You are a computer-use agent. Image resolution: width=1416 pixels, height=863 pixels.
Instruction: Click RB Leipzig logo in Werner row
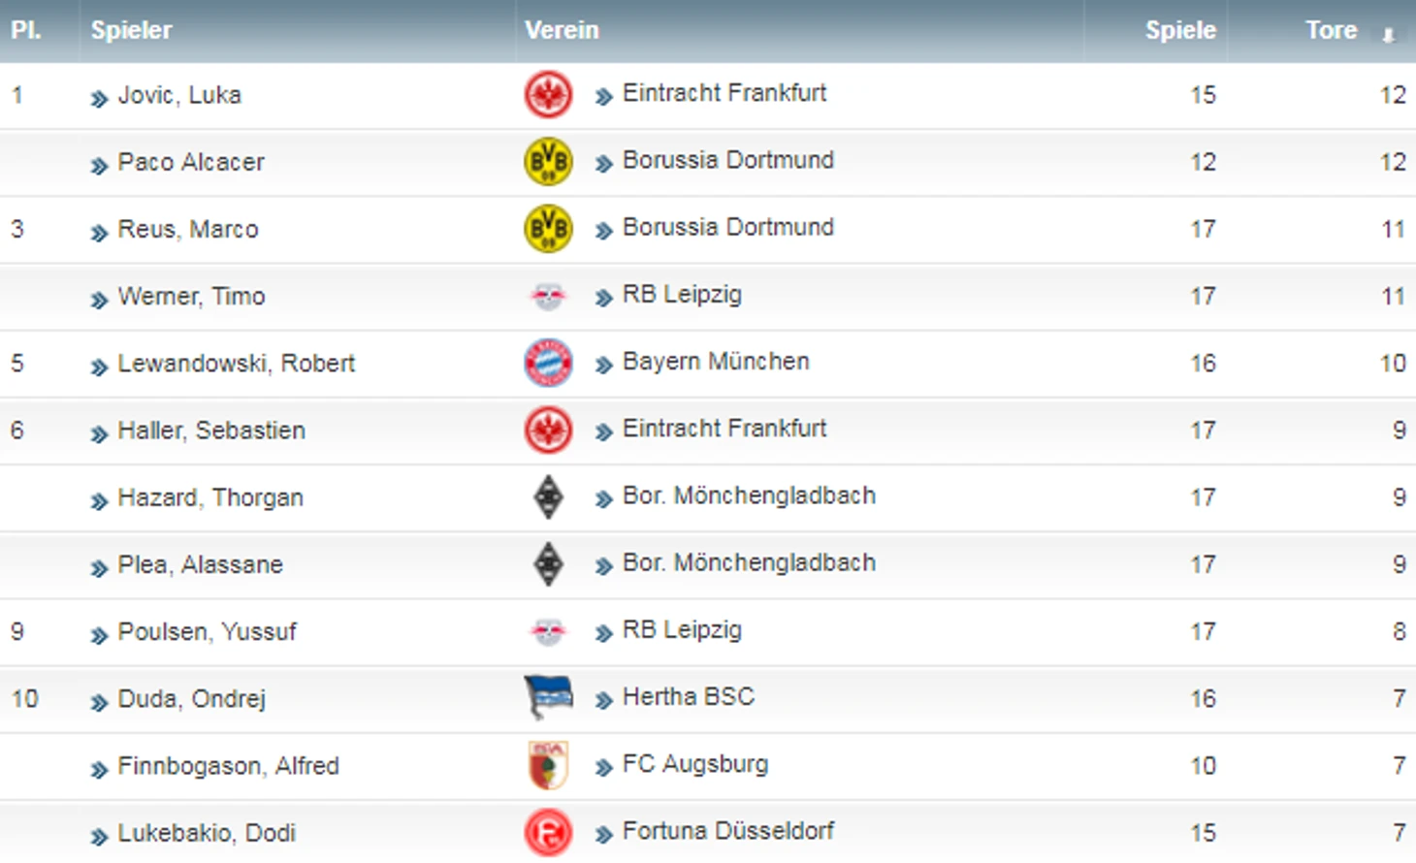(x=548, y=297)
